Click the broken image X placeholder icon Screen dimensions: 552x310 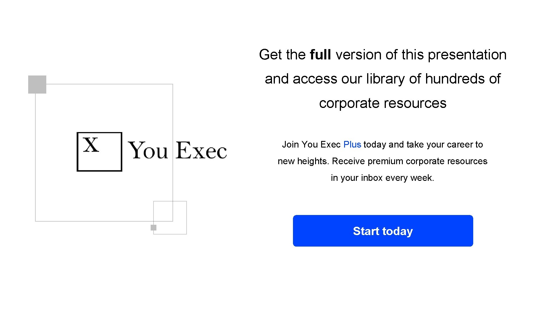[99, 152]
